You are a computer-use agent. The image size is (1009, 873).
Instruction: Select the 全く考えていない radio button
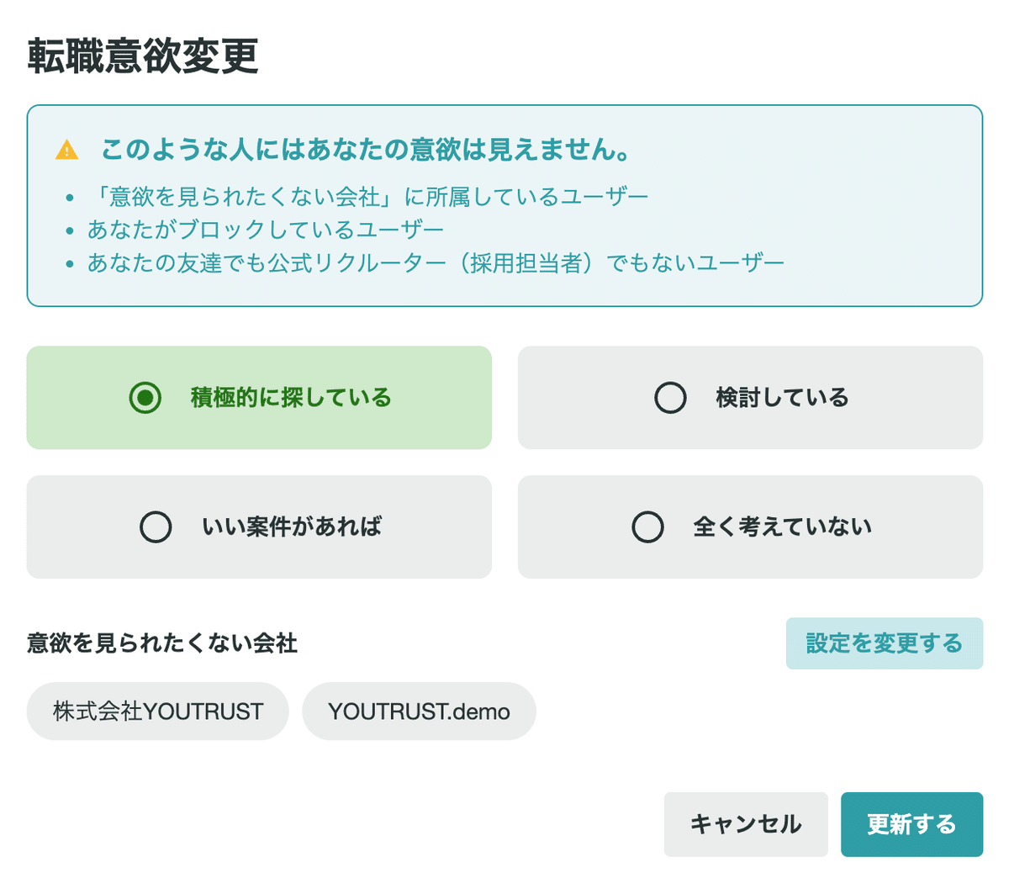point(647,527)
